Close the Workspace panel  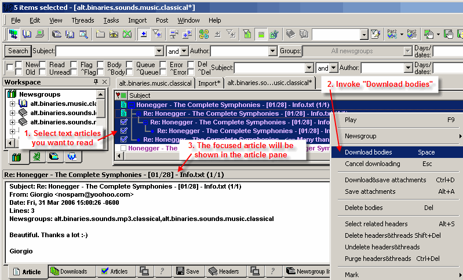point(104,82)
